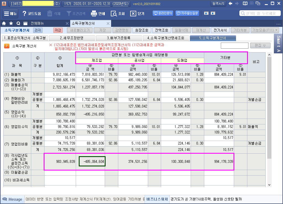Select 공사업 매출액 cell 982,440,000
Viewport: 283px width, 204px height.
pyautogui.click(x=133, y=75)
